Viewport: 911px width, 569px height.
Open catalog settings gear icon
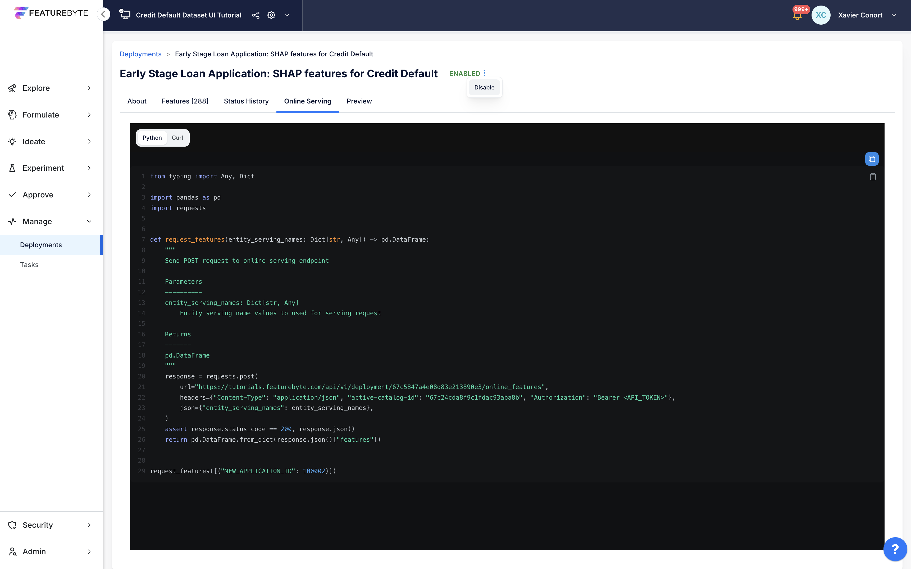(x=271, y=15)
